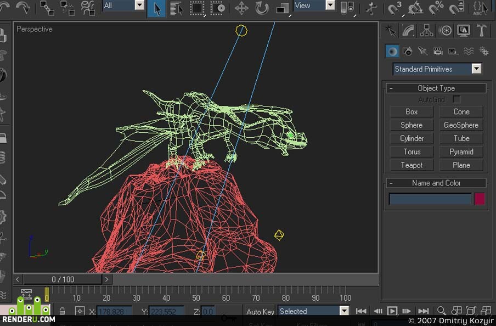Toggle Auto Key animation mode
This screenshot has width=496, height=326.
coord(260,311)
